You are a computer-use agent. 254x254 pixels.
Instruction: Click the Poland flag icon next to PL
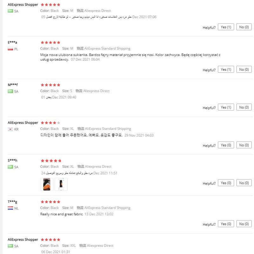coord(10,49)
